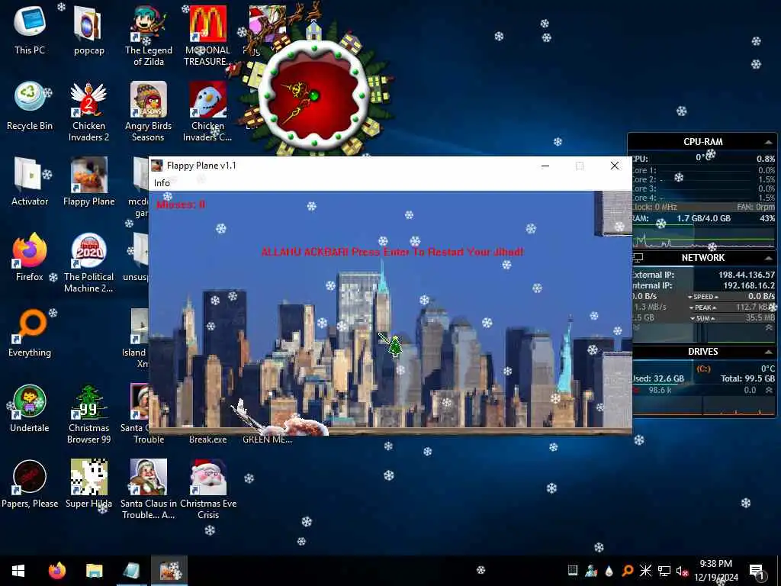Click the orange magnifier Everything tray icon
The image size is (781, 586).
627,571
